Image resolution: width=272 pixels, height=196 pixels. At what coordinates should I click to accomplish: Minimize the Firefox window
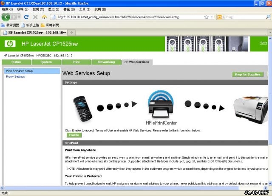(257, 3)
